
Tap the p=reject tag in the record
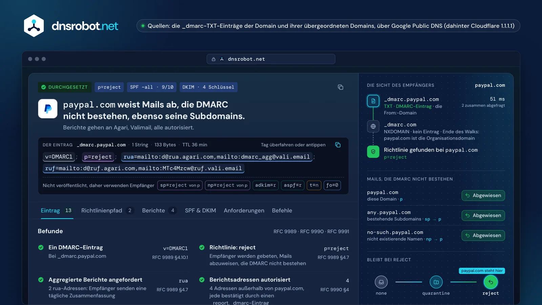(98, 157)
